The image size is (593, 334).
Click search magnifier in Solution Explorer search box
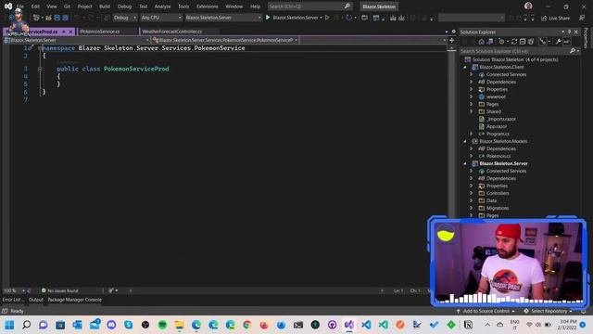(573, 51)
